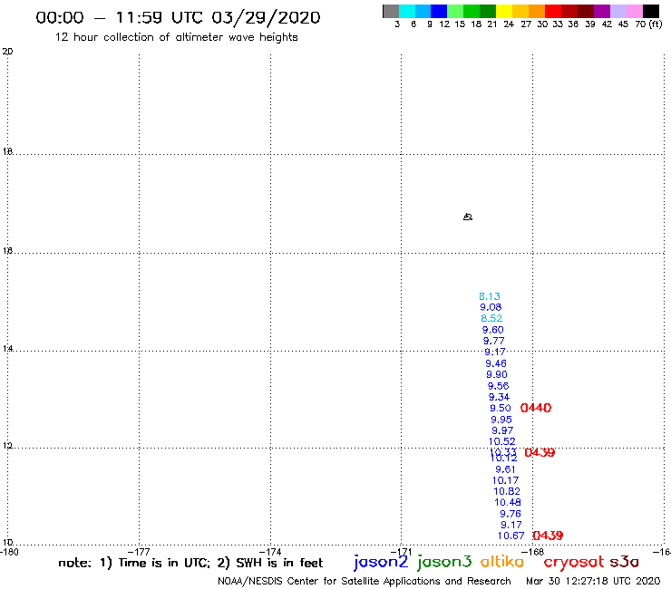671x589 pixels.
Task: Pick the bright red scale swatch
Action: click(x=553, y=11)
